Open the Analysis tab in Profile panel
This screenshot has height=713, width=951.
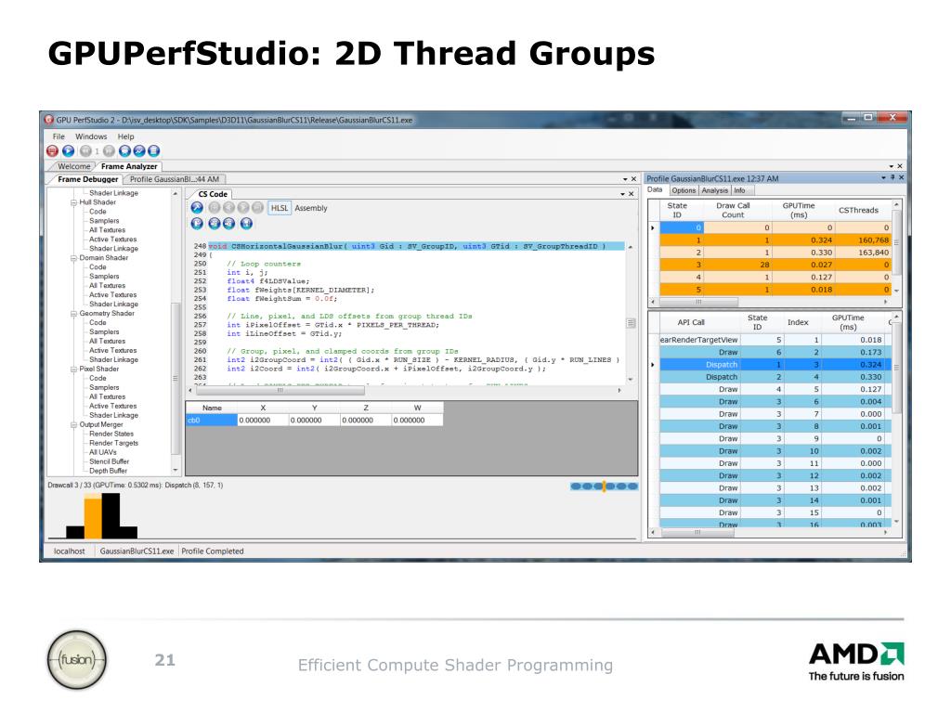714,190
